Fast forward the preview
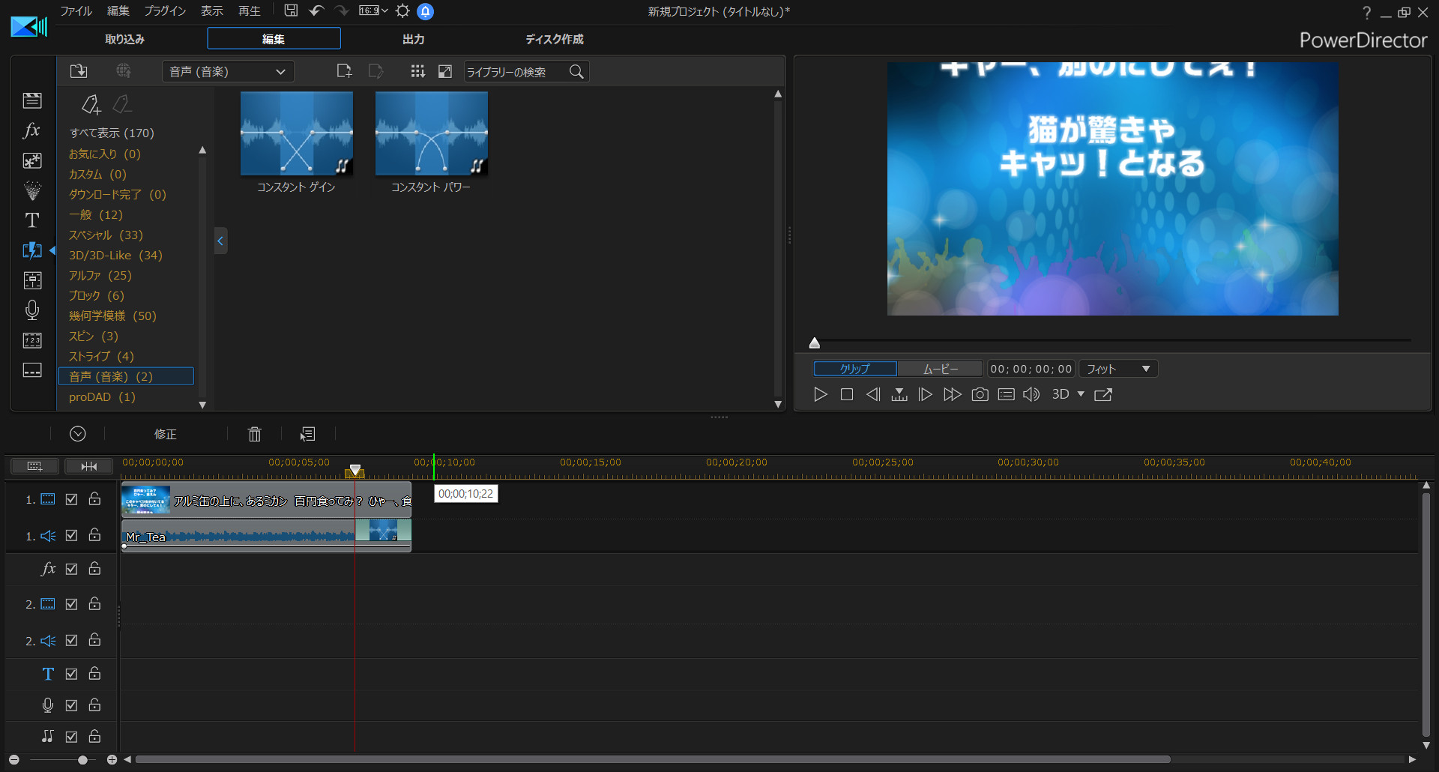Viewport: 1439px width, 772px height. [952, 394]
